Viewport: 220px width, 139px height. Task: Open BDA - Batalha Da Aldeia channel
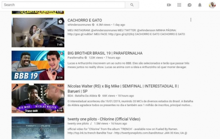click(x=82, y=96)
